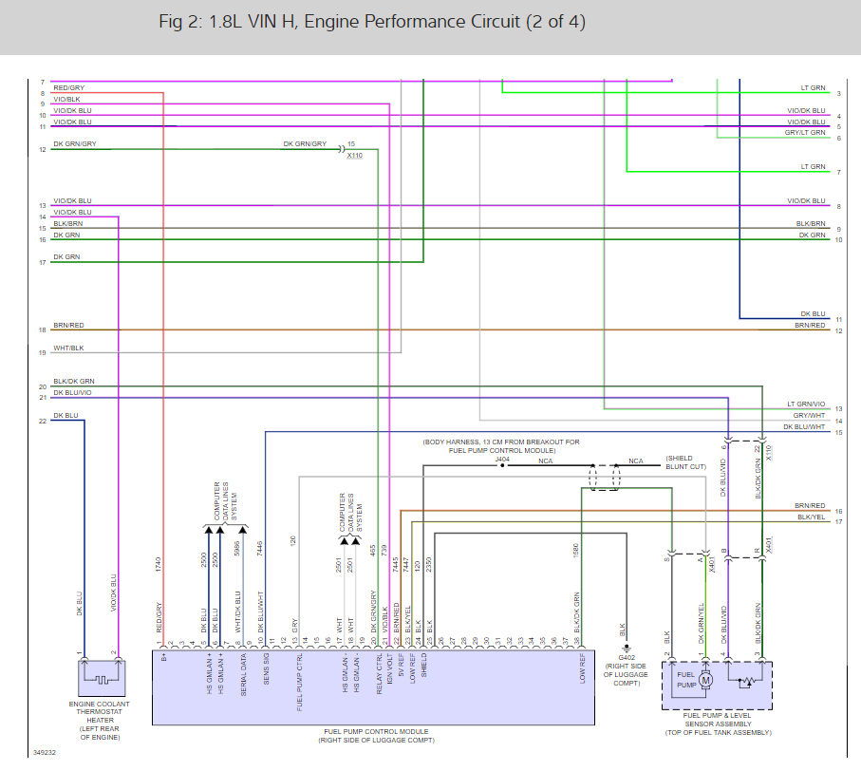Click the dashed shield oval symbols near NCA
This screenshot has width=861, height=771.
pyautogui.click(x=605, y=477)
